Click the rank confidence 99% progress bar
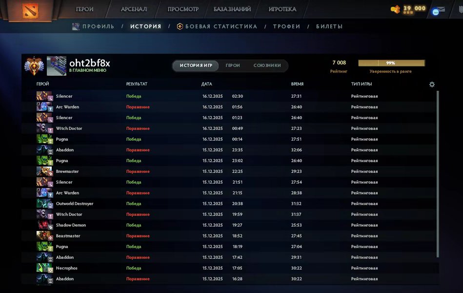 [391, 63]
